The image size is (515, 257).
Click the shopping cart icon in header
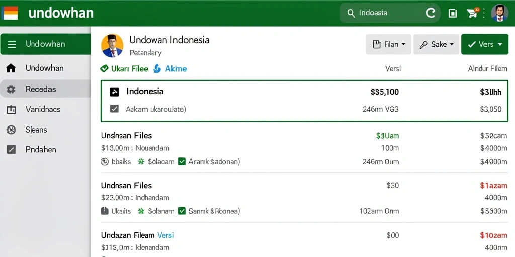[x=472, y=13]
